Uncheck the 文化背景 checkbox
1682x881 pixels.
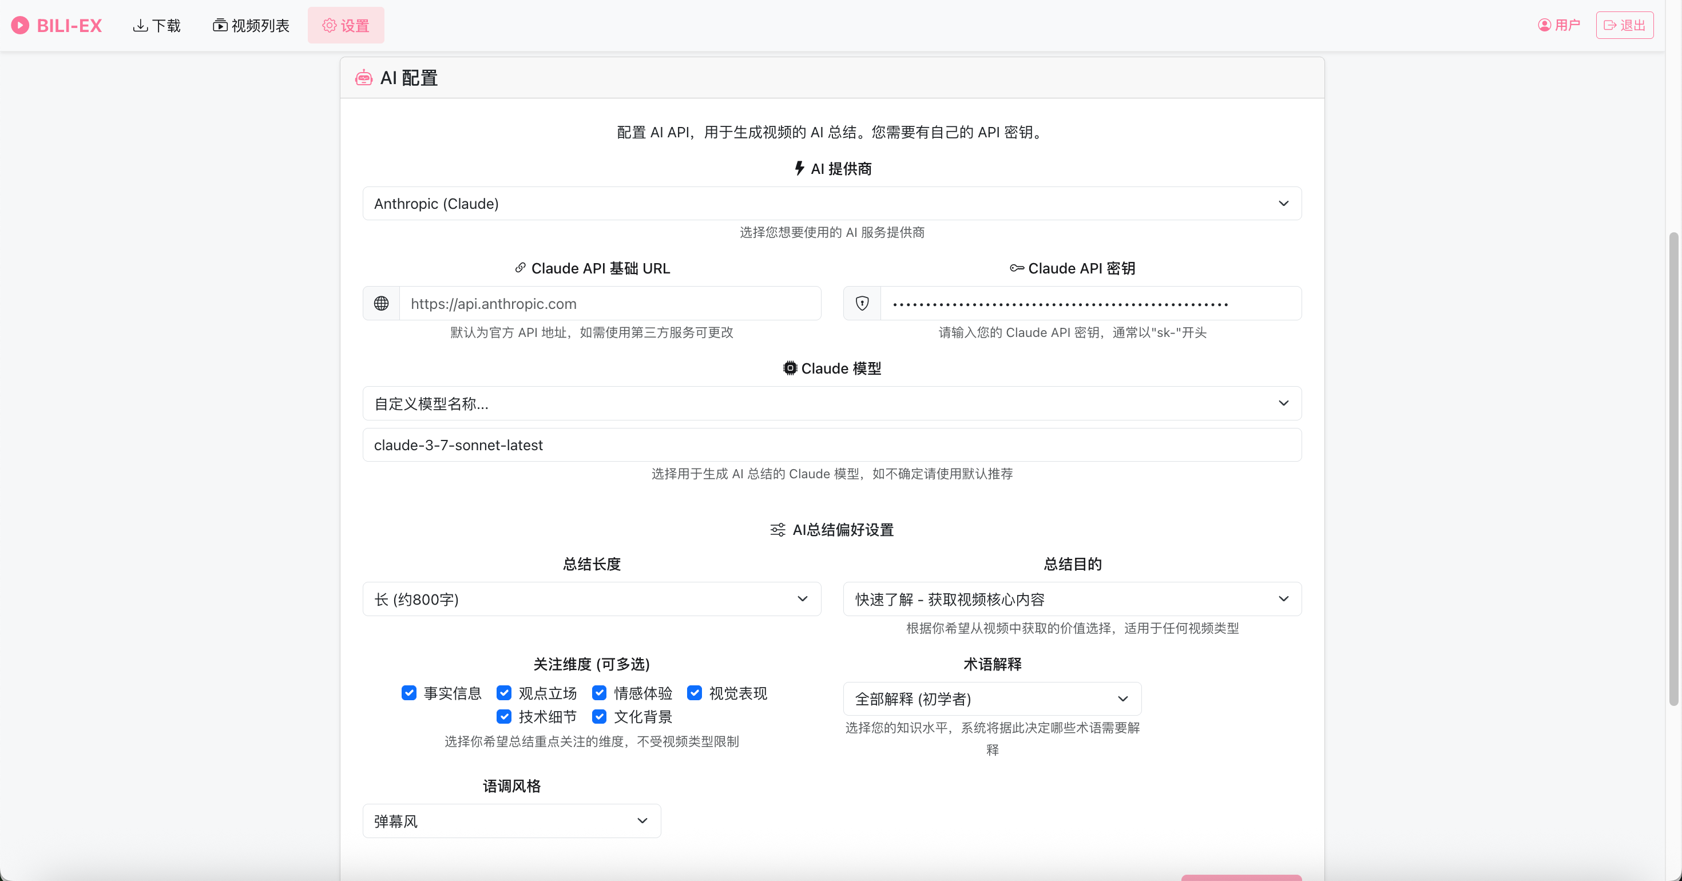600,716
